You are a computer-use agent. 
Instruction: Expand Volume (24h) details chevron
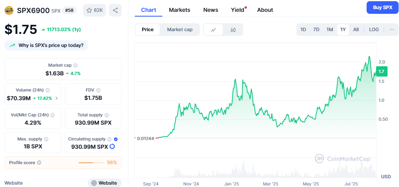pos(56,98)
